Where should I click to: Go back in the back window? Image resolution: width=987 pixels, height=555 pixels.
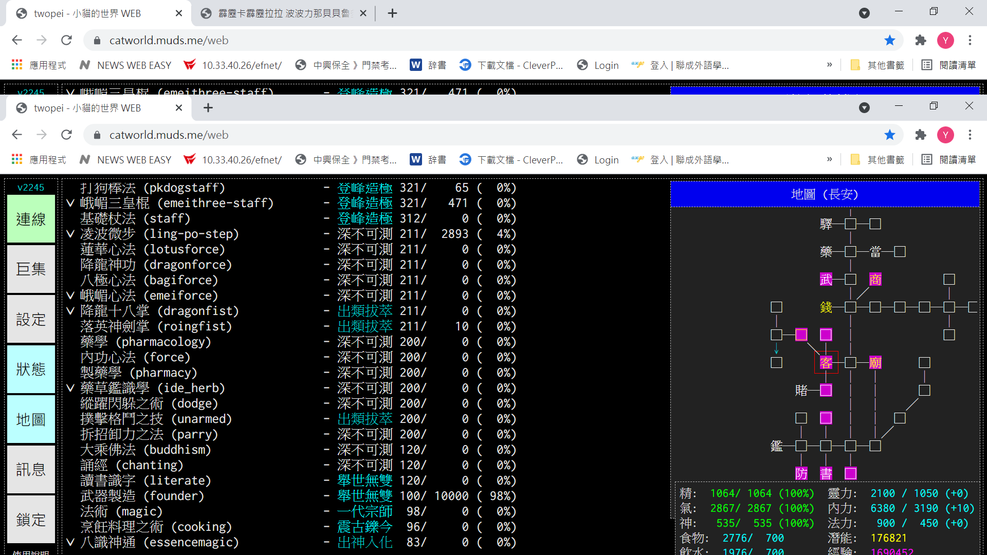pyautogui.click(x=17, y=40)
